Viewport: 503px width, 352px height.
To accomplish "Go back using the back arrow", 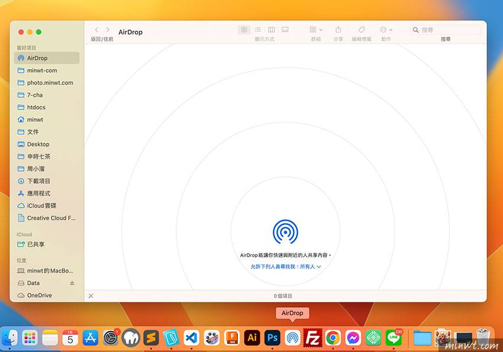I will (x=96, y=30).
